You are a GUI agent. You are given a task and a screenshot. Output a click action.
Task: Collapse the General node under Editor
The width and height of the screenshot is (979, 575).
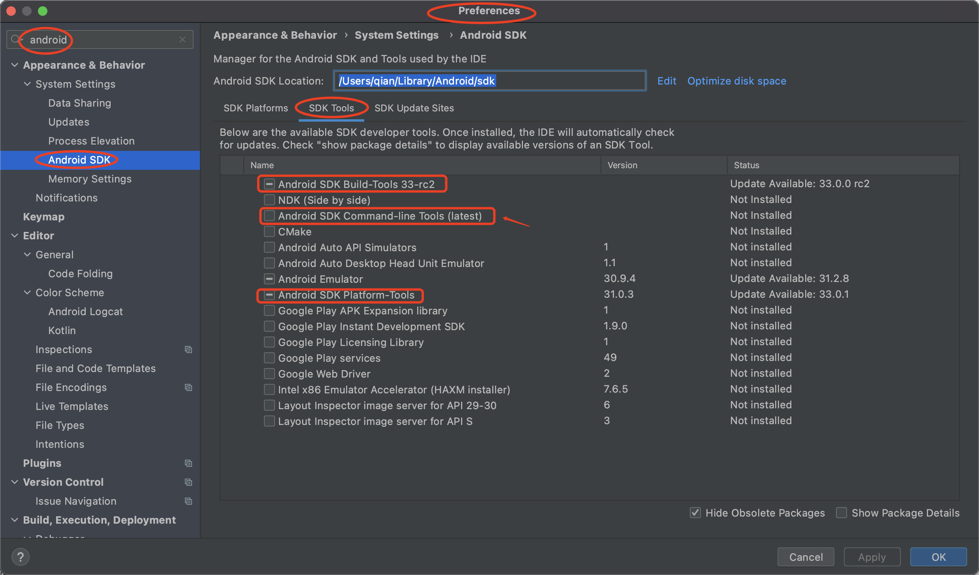(27, 254)
